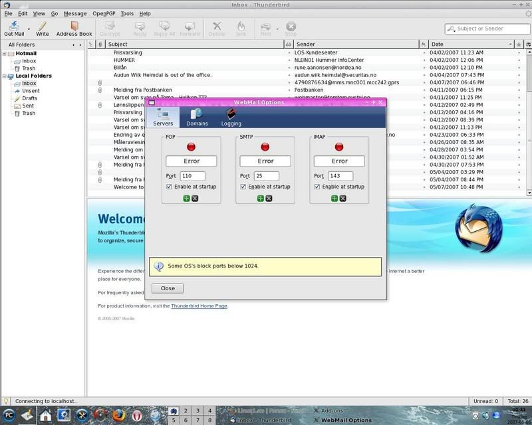Stop the POP server with black X button
Viewport: 532px width, 425px height.
(195, 199)
